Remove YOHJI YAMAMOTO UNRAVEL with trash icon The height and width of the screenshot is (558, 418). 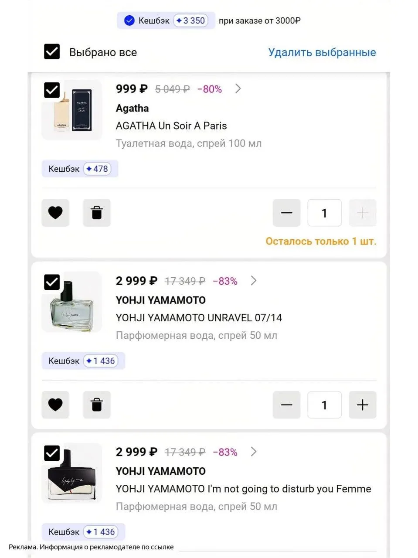click(x=97, y=405)
